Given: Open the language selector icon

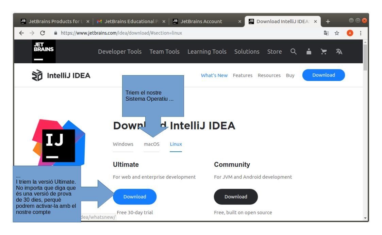Looking at the screenshot, I should (x=339, y=51).
